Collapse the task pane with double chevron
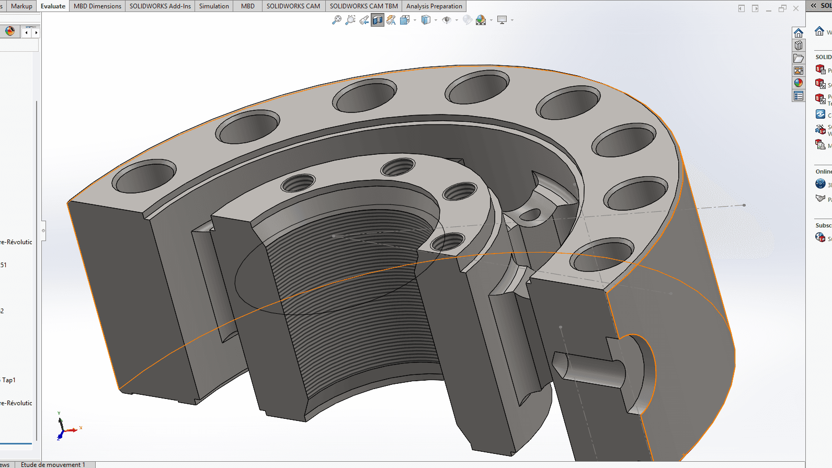 pos(814,5)
